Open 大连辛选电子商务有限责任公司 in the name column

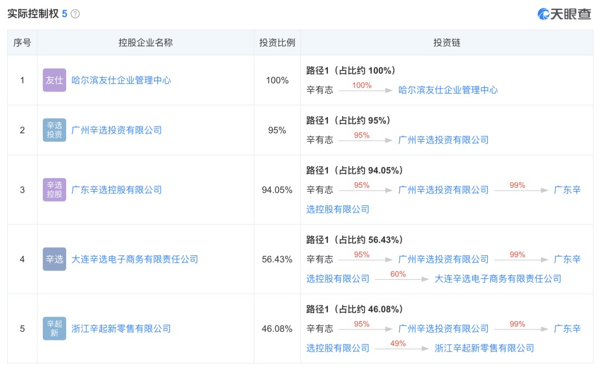coord(134,259)
